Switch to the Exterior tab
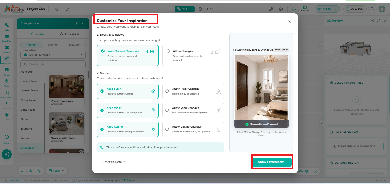The image size is (390, 184). tap(53, 45)
